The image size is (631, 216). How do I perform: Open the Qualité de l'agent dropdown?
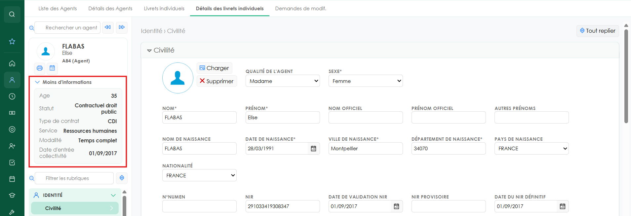click(x=283, y=81)
